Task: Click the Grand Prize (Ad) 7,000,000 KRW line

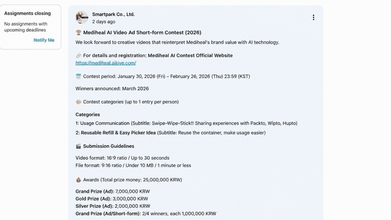Action: (x=113, y=191)
